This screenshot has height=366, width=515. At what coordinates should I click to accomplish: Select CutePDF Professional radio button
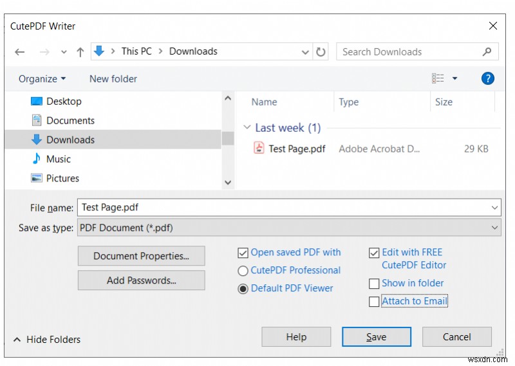[x=243, y=271]
